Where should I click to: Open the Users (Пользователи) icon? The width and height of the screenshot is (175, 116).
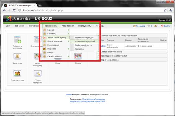[17, 73]
